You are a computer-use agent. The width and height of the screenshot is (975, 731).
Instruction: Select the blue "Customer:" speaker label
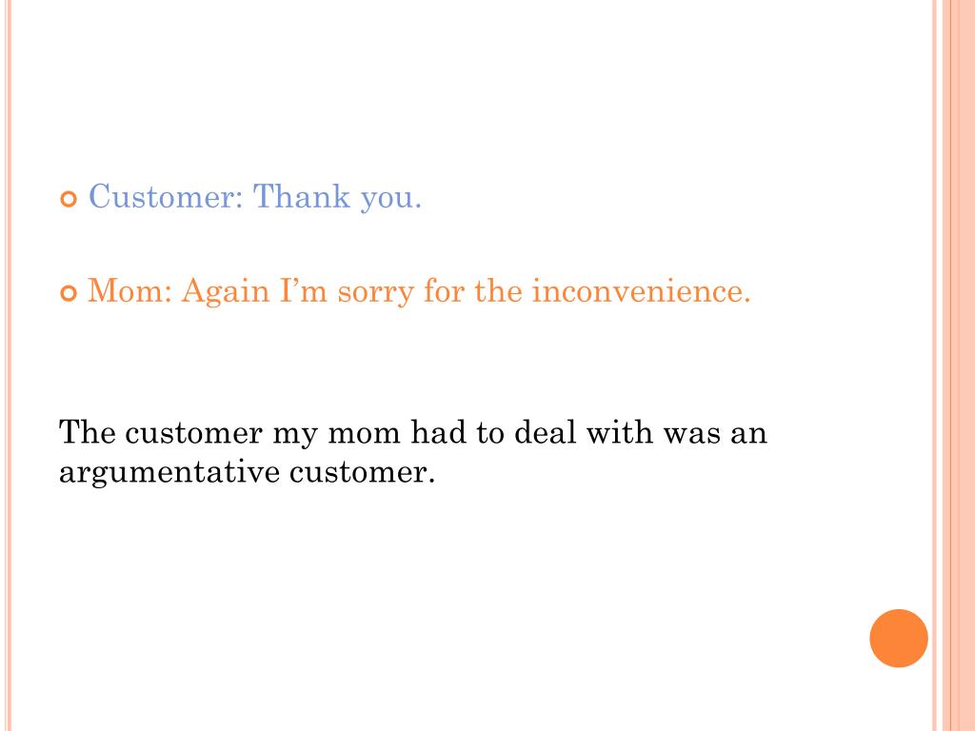coord(166,196)
